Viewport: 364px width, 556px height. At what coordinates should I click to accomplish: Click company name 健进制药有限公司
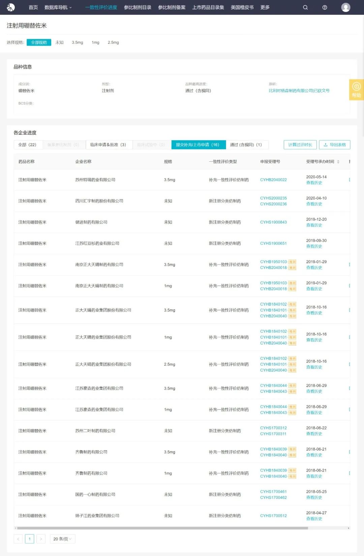(91, 222)
